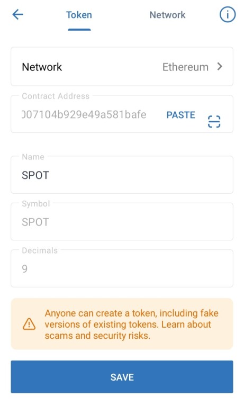
Task: Click the warning triangle icon
Action: pos(29,324)
